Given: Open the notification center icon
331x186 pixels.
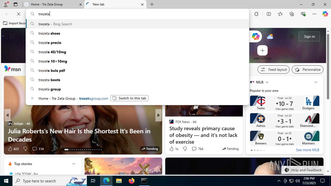Looking at the screenshot, I should tap(322, 181).
